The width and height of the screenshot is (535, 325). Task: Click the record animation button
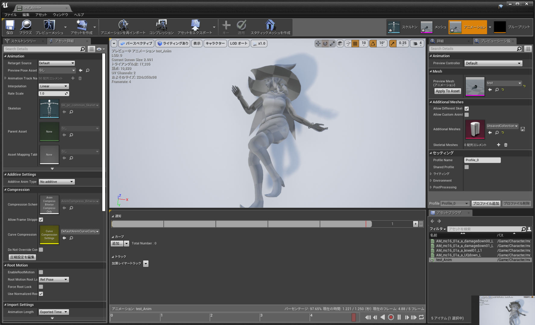tap(391, 317)
